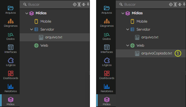Viewport: 186px width, 107px height.
Task: Open Diagramas in the right sidebar
Action: pos(107,23)
